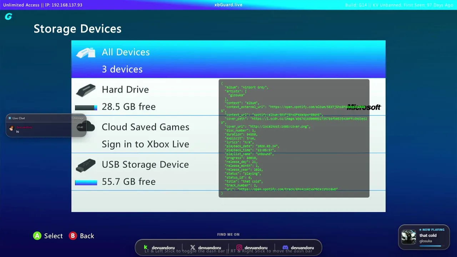Click the Microsoft logo
The image size is (457, 257).
364,107
